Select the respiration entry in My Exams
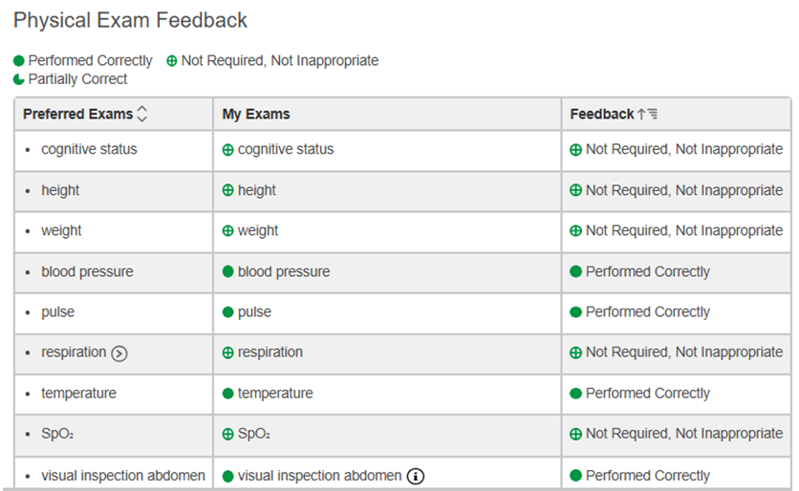The image size is (799, 491). pos(270,352)
